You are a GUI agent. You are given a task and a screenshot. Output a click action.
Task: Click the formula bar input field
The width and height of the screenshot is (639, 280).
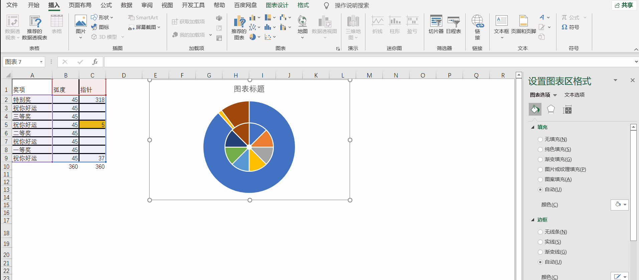(368, 62)
